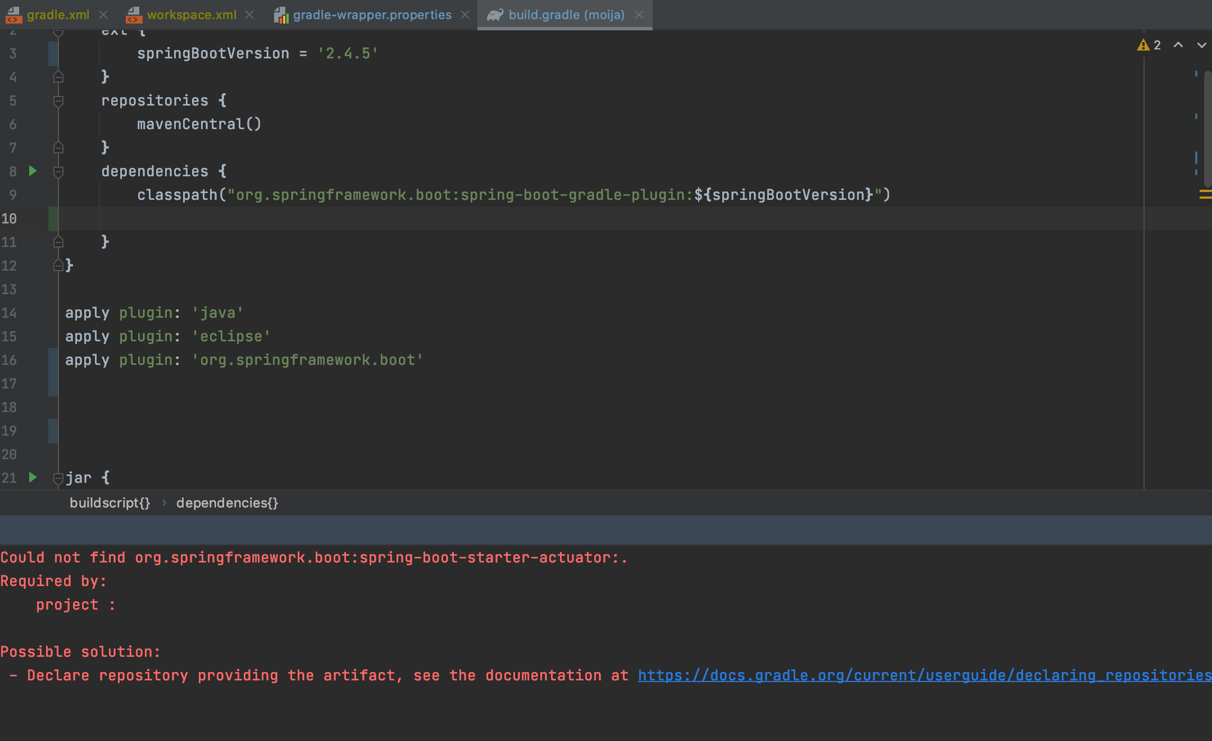Run jar task with gutter play icon
Image resolution: width=1212 pixels, height=741 pixels.
[33, 477]
